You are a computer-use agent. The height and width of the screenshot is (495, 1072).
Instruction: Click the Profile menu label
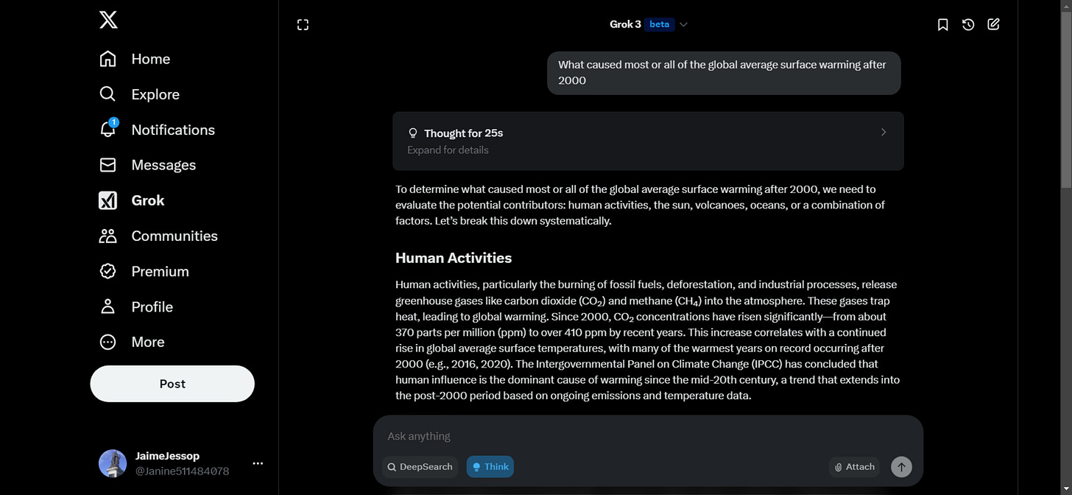[152, 306]
